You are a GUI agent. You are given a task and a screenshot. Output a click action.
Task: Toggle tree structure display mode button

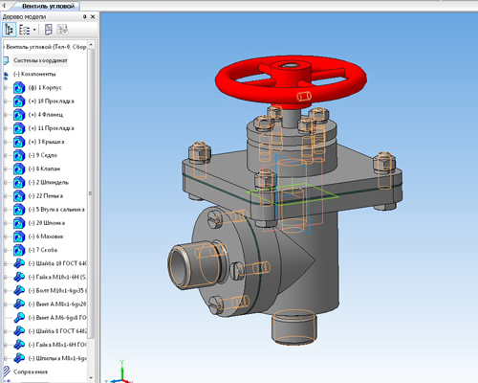click(9, 30)
